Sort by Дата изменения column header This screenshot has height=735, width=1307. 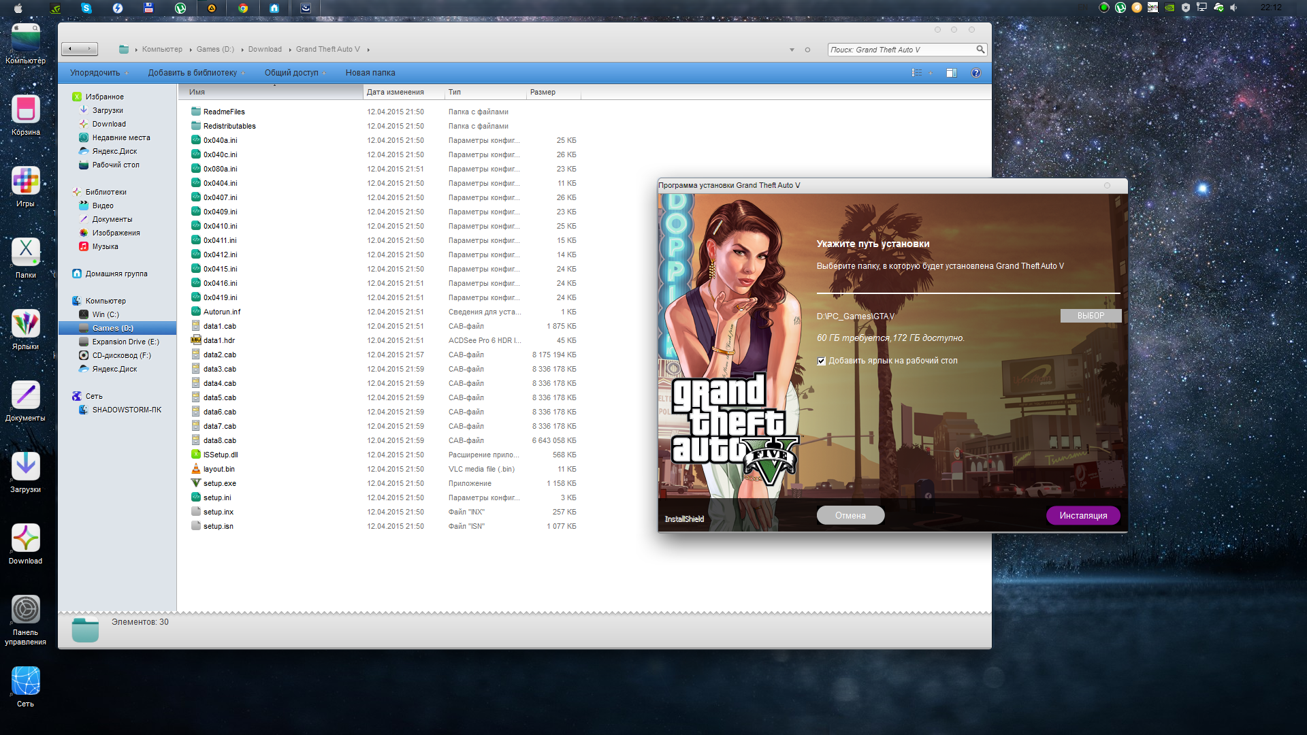pos(404,92)
